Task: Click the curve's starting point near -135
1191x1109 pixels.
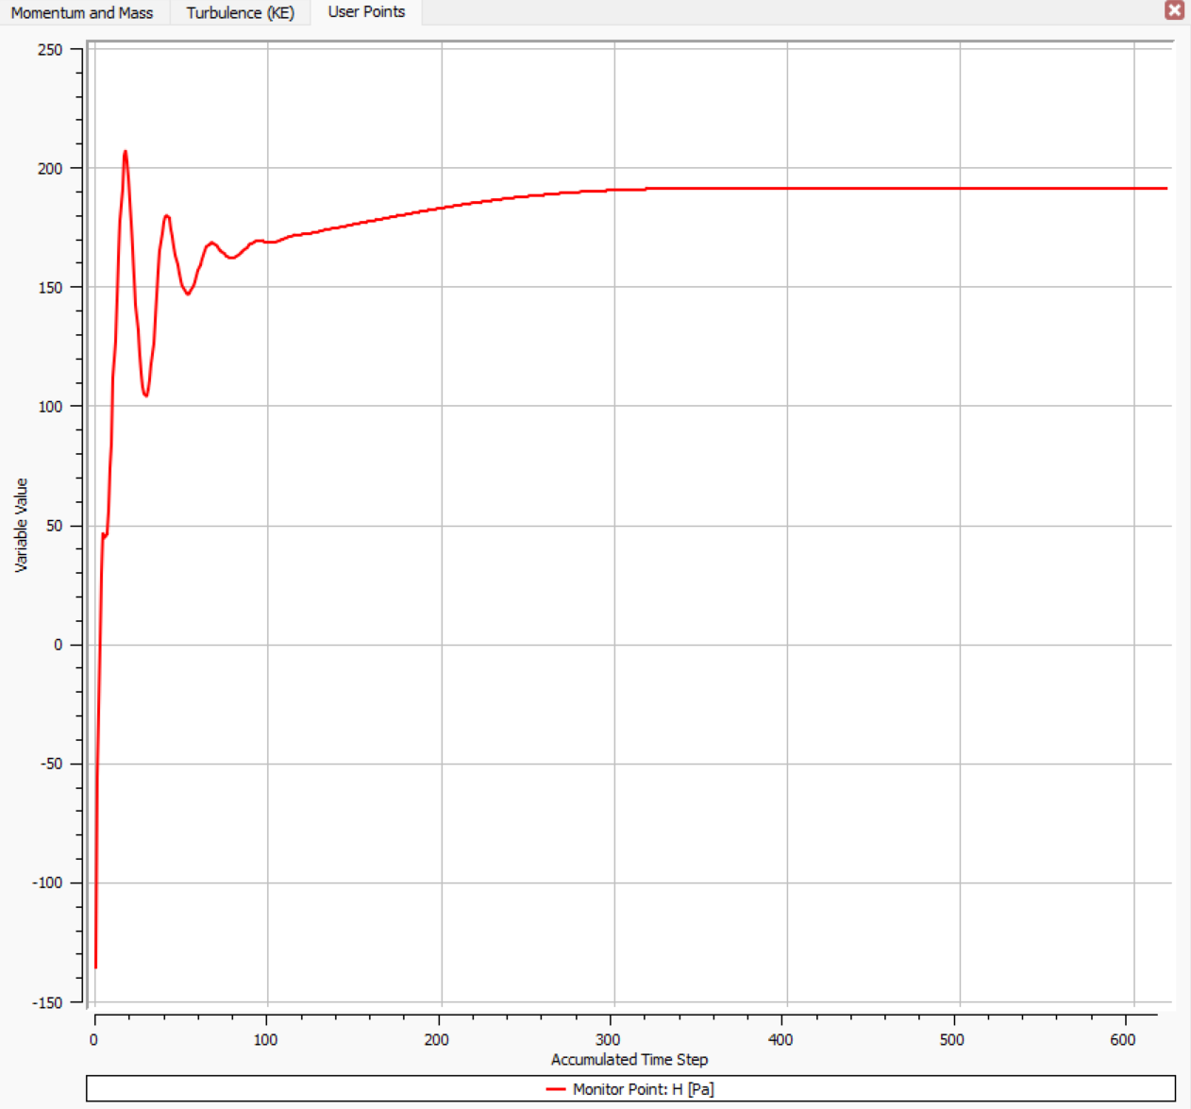Action: coord(95,966)
